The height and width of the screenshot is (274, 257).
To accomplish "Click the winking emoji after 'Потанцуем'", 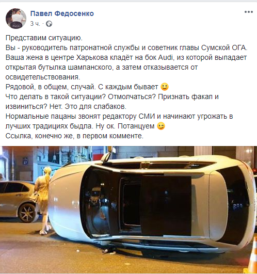I will pyautogui.click(x=161, y=126).
